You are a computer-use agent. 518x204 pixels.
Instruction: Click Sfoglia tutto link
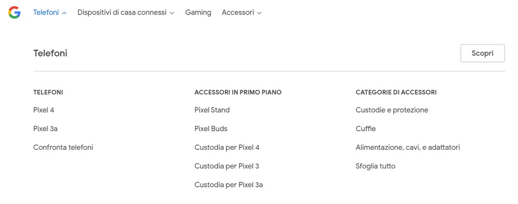click(375, 166)
